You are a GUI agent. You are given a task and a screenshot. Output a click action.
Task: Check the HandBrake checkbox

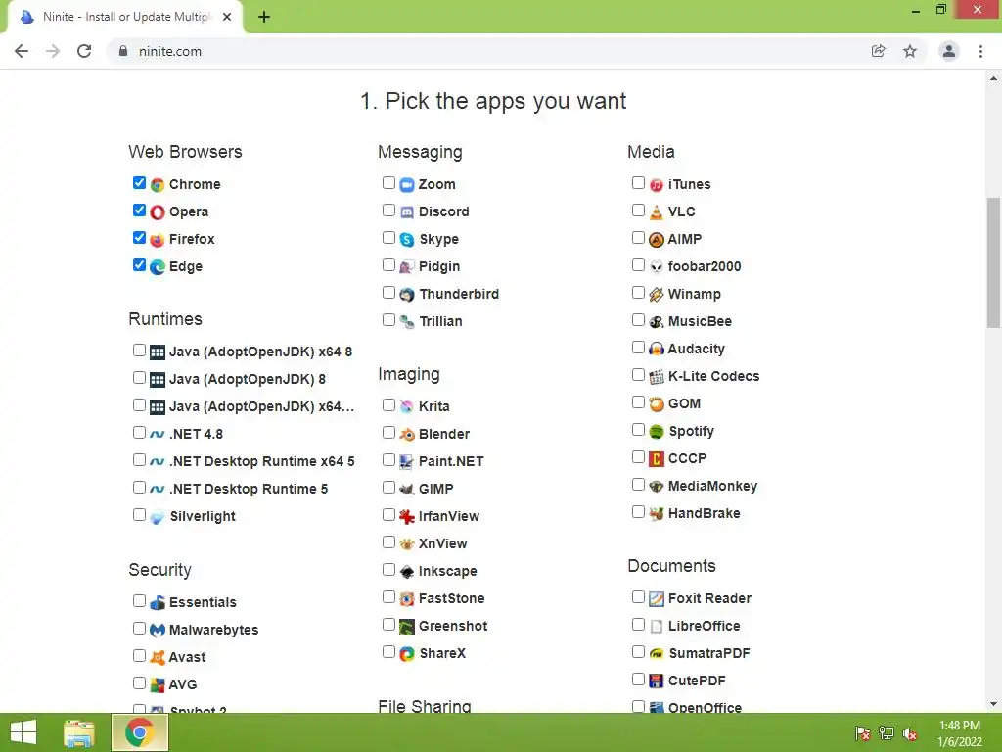click(638, 512)
